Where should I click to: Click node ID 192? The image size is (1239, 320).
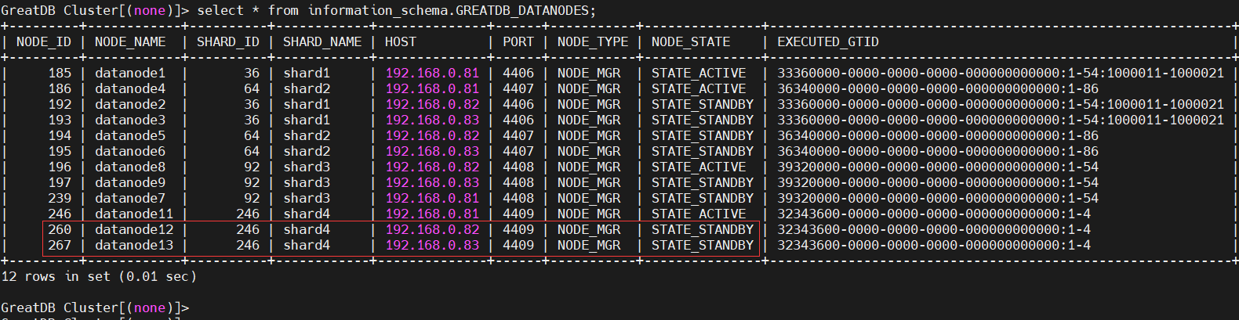(x=60, y=105)
